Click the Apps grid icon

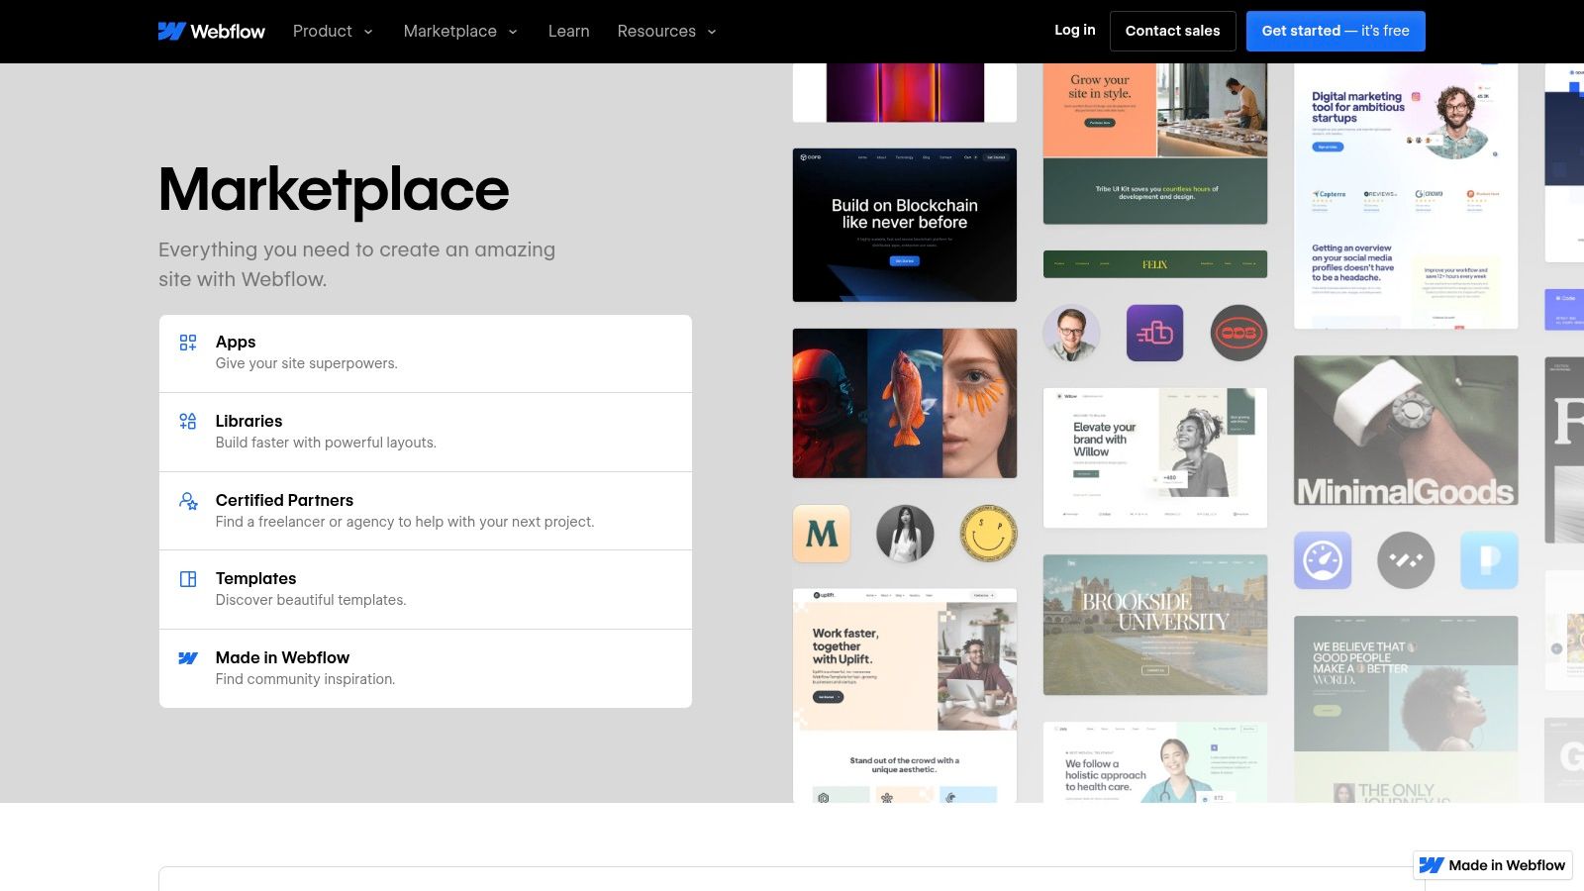188,343
